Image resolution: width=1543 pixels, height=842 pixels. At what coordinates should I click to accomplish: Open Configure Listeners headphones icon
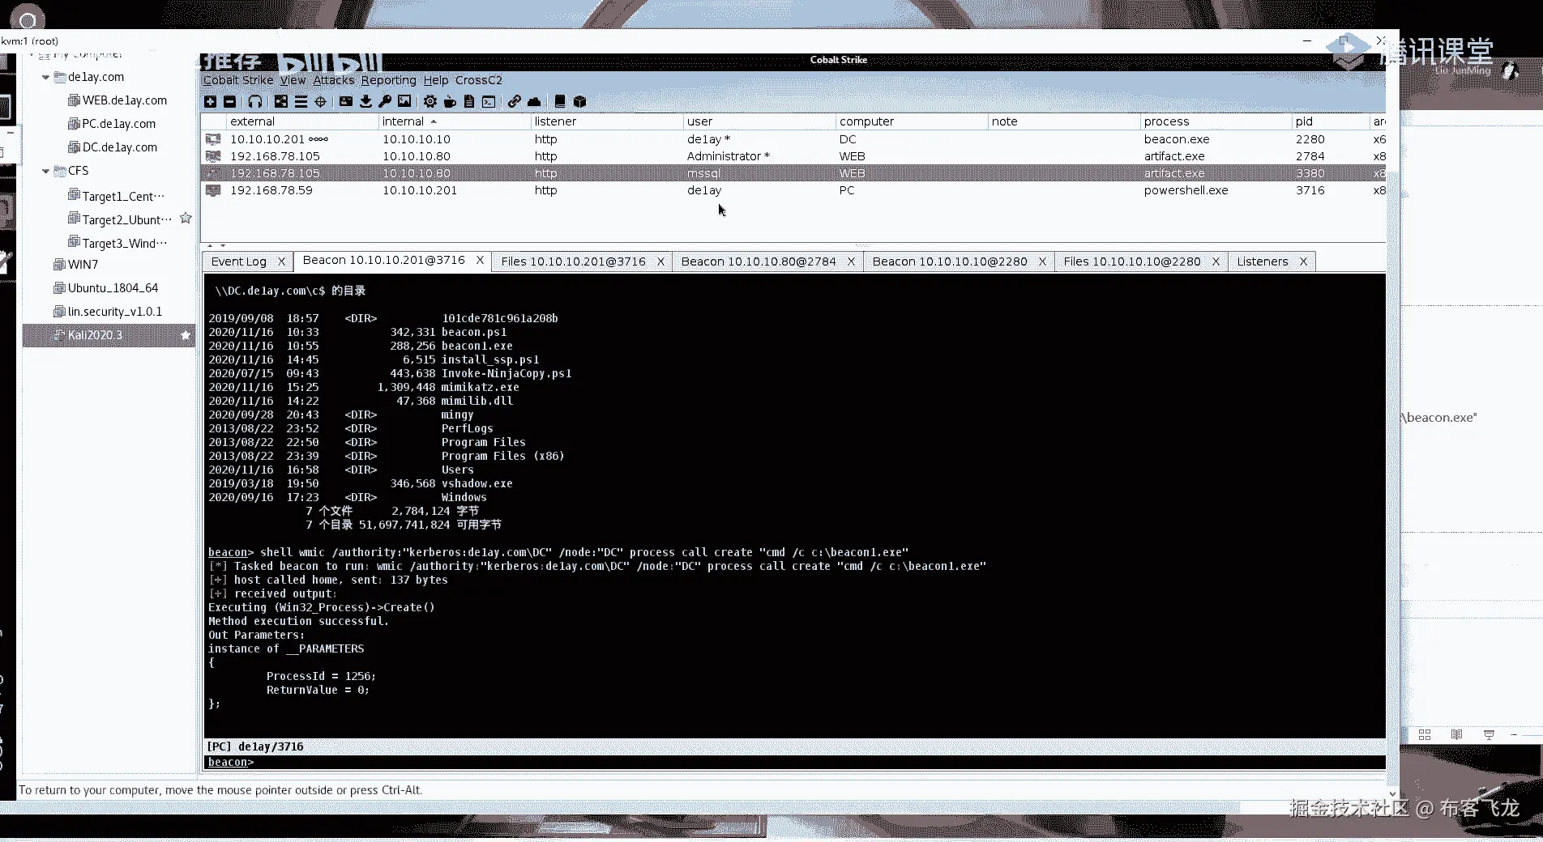pos(254,101)
